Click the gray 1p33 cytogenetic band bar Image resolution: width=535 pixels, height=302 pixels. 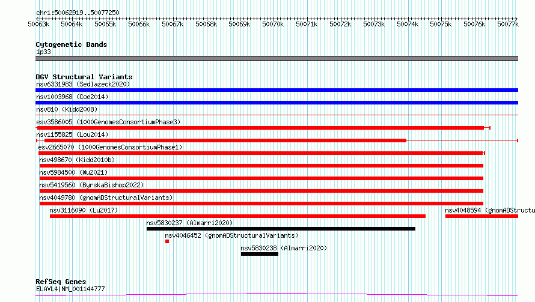click(277, 58)
